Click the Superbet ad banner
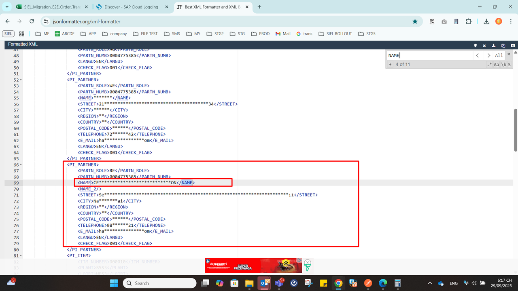This screenshot has height=291, width=518. (253, 266)
